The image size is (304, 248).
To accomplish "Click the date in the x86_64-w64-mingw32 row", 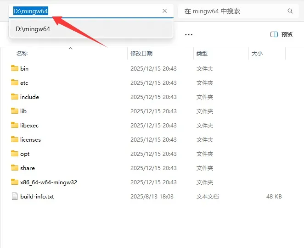I will 153,182.
